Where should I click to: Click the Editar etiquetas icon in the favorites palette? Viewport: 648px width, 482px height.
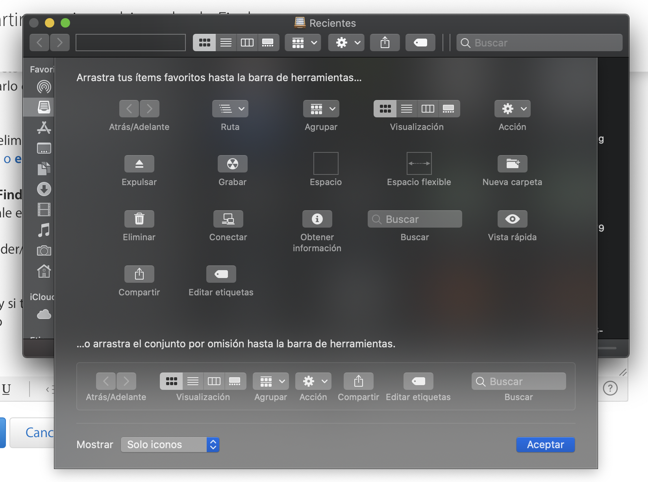221,274
